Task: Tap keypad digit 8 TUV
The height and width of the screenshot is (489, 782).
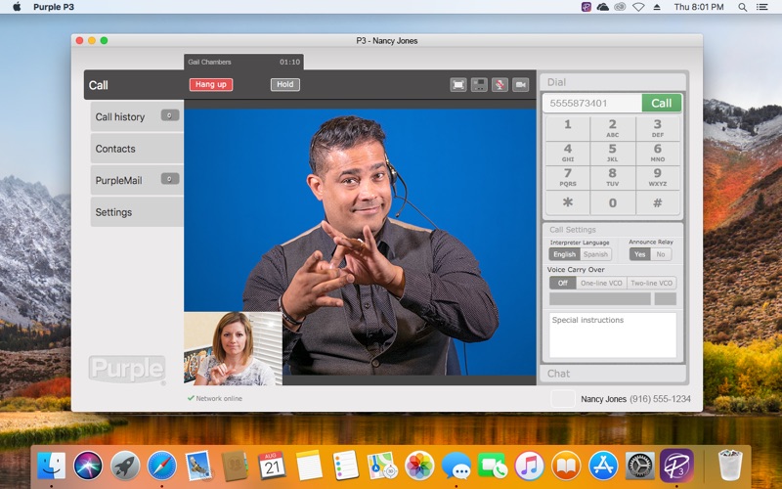Action: click(x=613, y=177)
